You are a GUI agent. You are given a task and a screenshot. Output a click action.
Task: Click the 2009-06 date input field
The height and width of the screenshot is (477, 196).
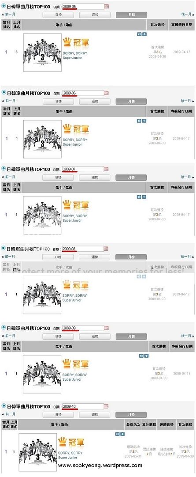click(83, 93)
